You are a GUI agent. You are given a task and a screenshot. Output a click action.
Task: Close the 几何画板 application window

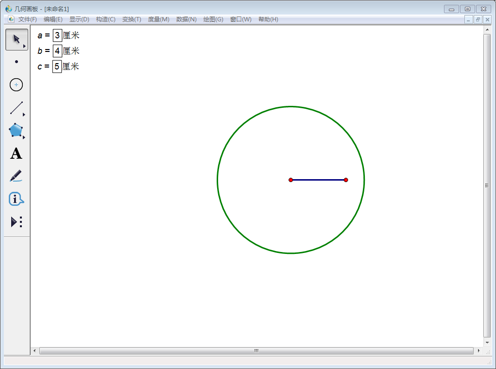(484, 9)
